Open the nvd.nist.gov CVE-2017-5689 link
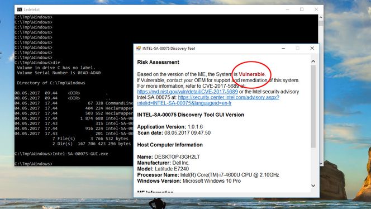371x209 pixels. (x=187, y=92)
